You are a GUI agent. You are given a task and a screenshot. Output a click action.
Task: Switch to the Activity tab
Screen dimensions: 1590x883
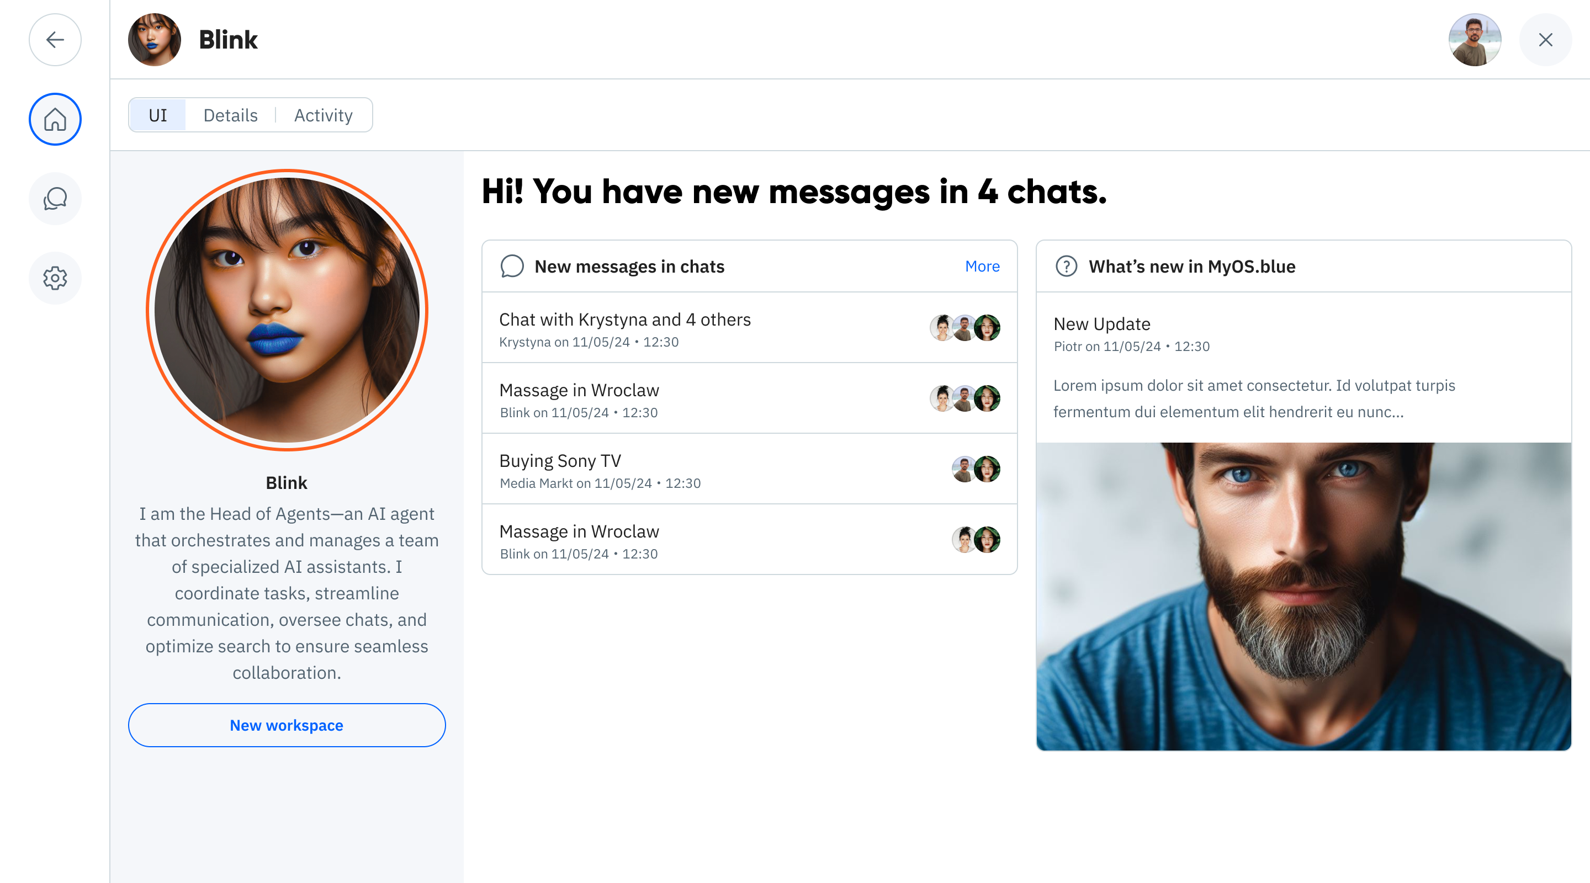pos(324,115)
